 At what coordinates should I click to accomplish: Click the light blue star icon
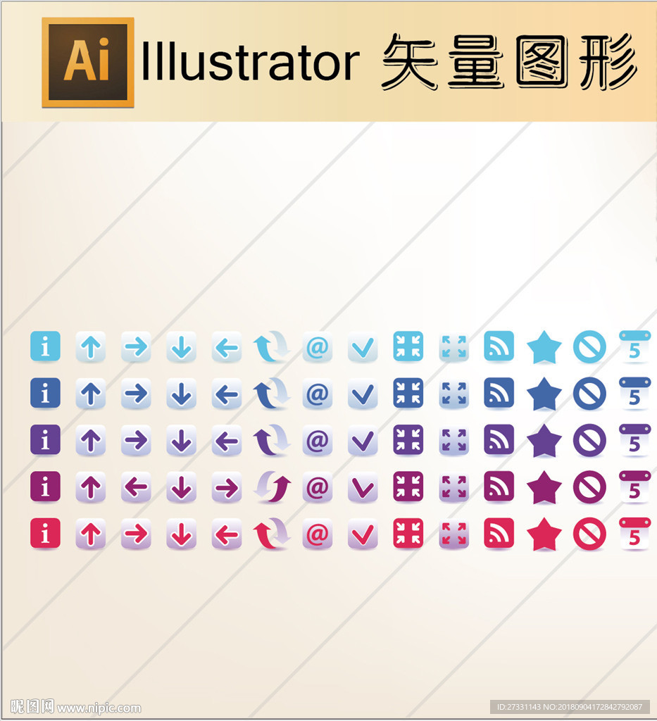tap(544, 347)
